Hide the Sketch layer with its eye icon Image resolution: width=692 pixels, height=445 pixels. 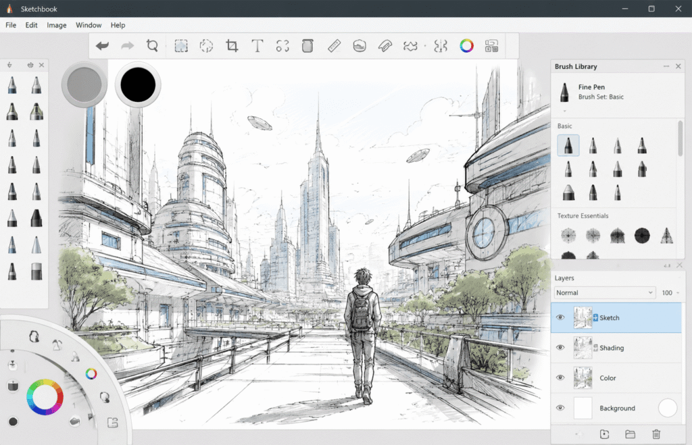pos(560,317)
